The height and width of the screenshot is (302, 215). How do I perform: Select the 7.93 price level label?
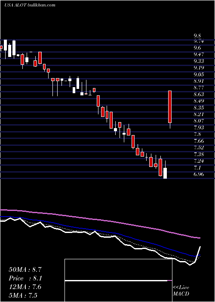[x=199, y=128]
